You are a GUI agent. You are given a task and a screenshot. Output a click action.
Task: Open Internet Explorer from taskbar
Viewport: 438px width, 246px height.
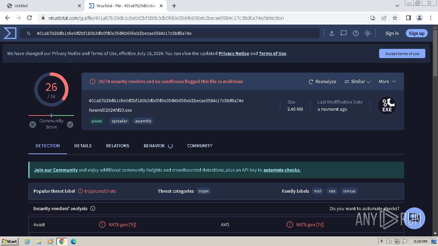point(27,242)
